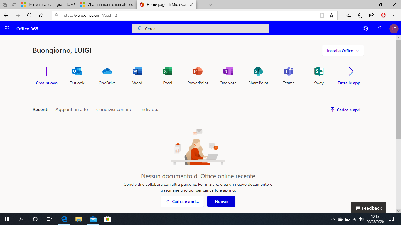The image size is (401, 225).
Task: Toggle reading view in address bar
Action: point(322,16)
